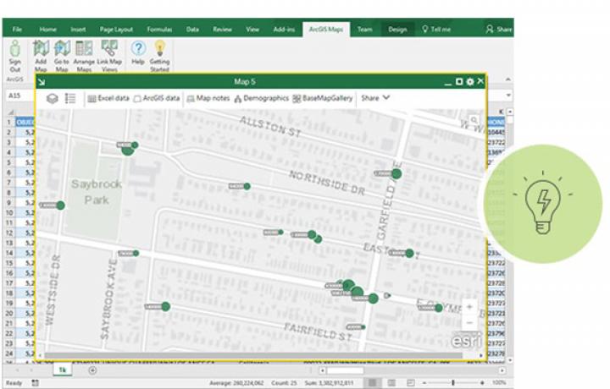This screenshot has height=389, width=610.
Task: Open Map notes tool
Action: pyautogui.click(x=208, y=99)
